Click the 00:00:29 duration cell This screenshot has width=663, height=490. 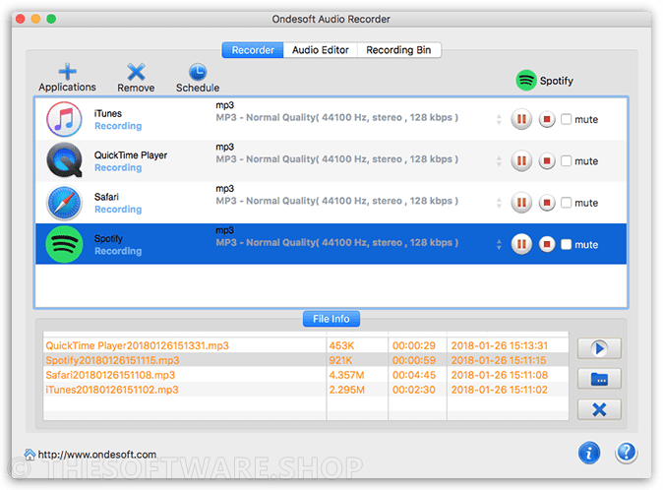pyautogui.click(x=413, y=345)
